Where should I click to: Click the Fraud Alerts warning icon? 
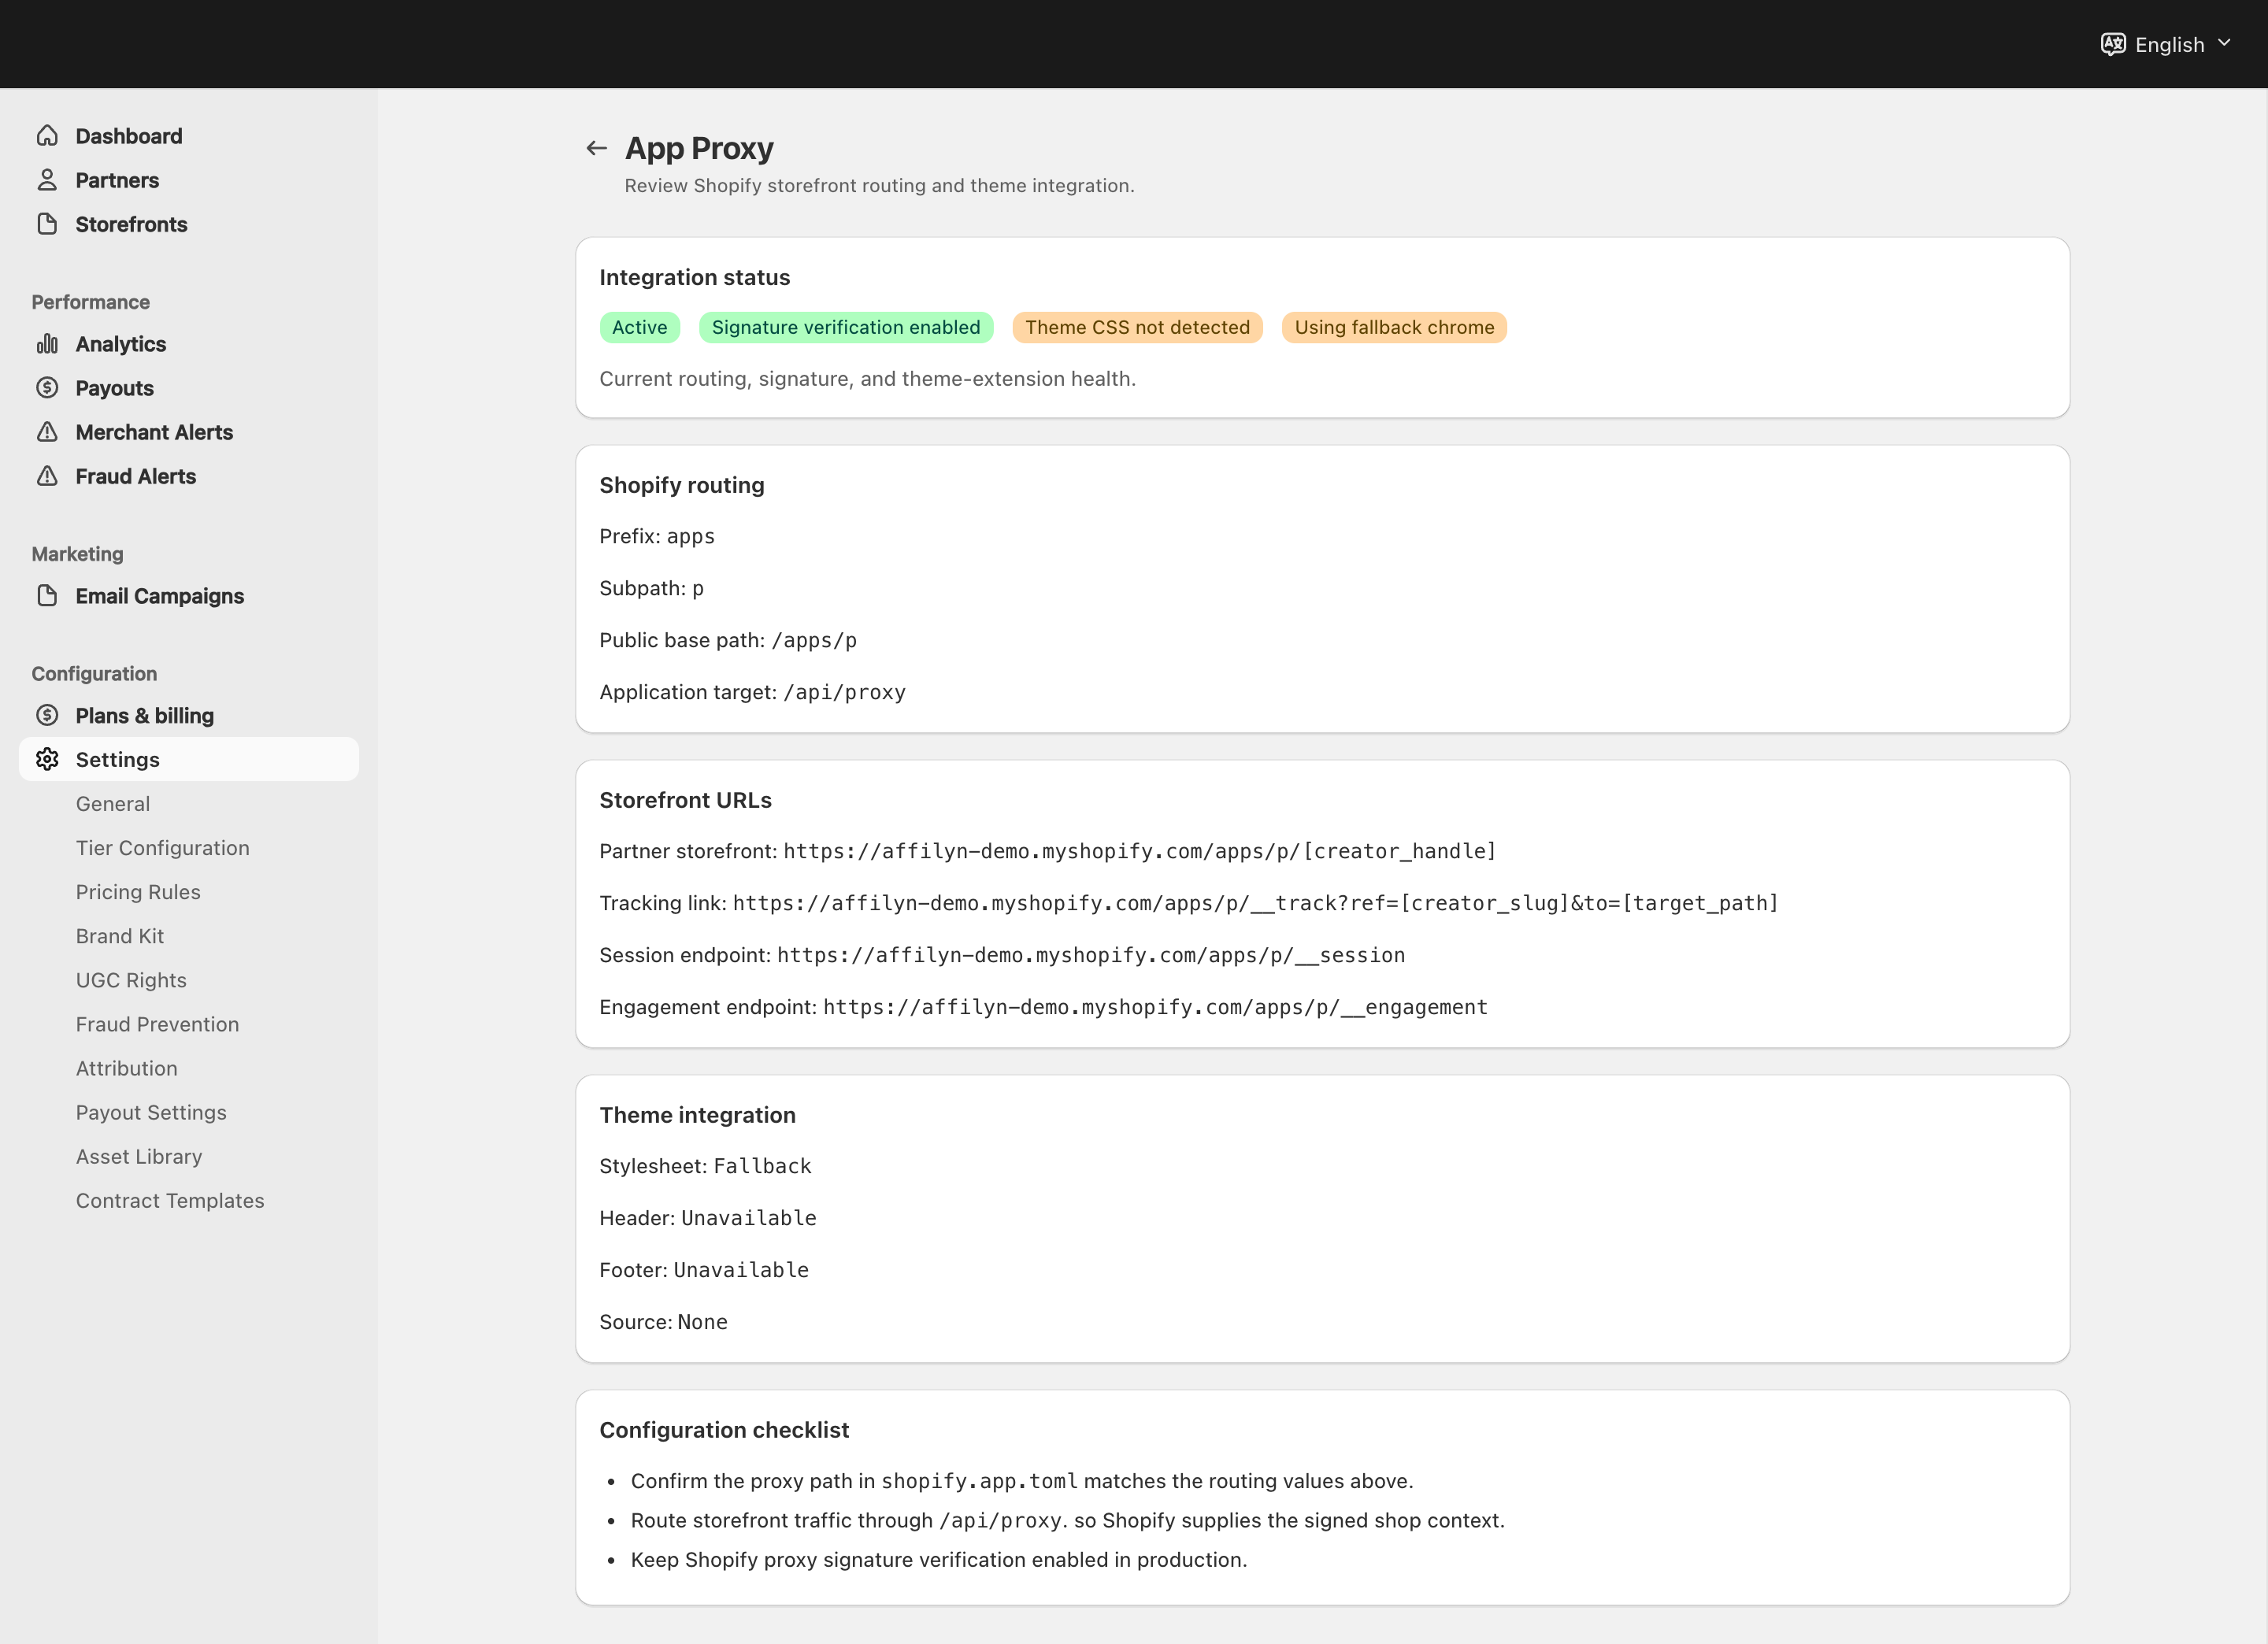click(x=47, y=475)
